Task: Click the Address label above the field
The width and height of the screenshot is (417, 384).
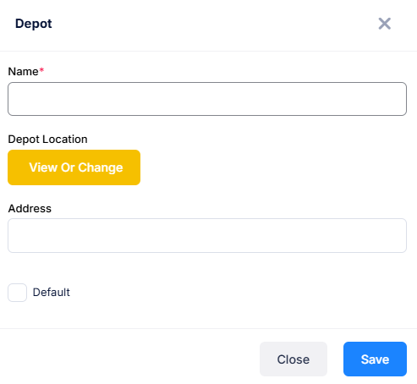Action: tap(30, 209)
